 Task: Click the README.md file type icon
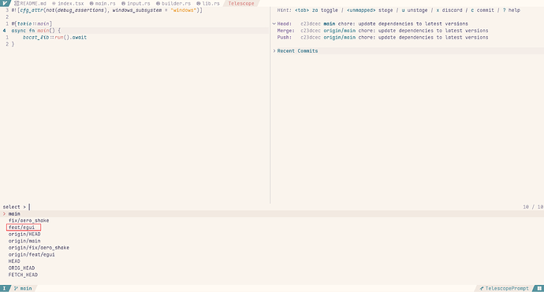[17, 3]
